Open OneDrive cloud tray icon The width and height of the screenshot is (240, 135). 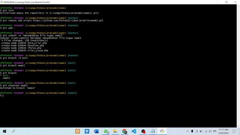click(215, 131)
